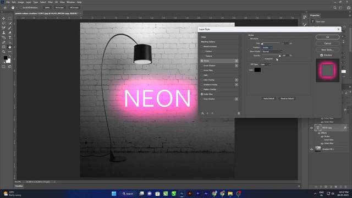Select the Move tool in the toolbar
The width and height of the screenshot is (352, 198).
tap(4, 18)
